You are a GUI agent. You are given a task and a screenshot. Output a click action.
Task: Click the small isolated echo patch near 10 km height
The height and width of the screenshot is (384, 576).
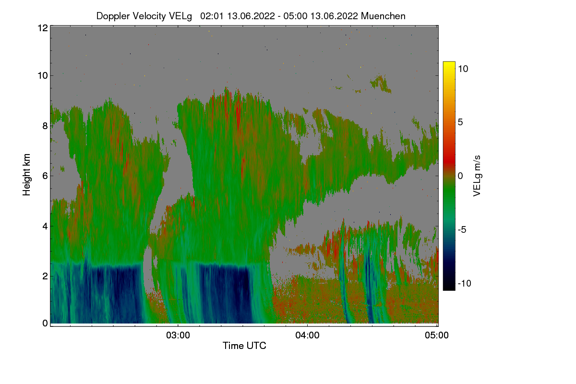pos(381,84)
